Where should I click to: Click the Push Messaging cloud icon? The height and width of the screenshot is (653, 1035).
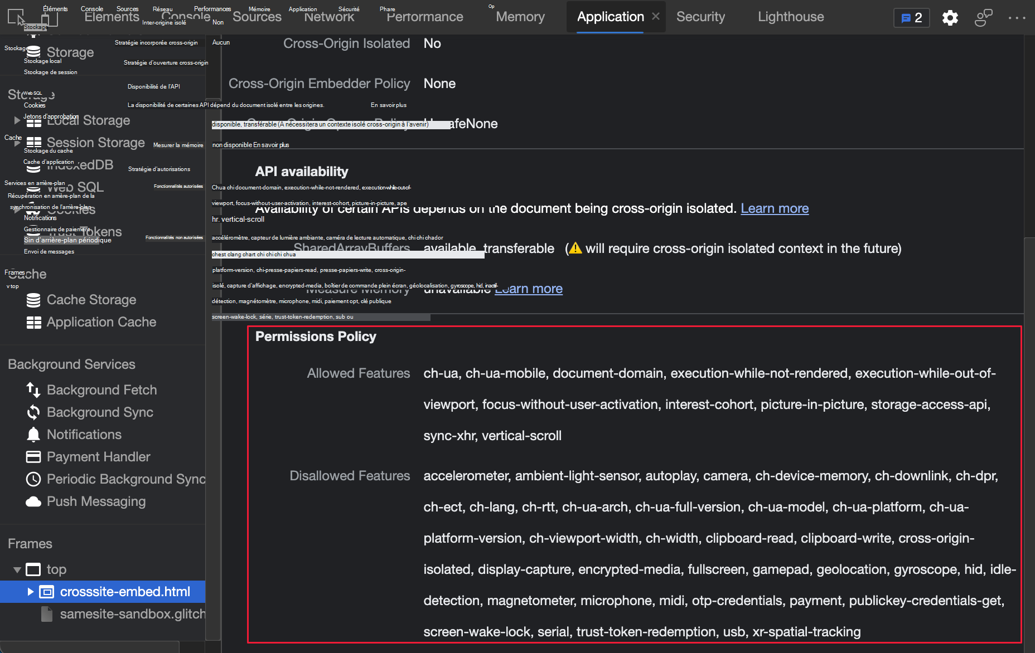(33, 501)
